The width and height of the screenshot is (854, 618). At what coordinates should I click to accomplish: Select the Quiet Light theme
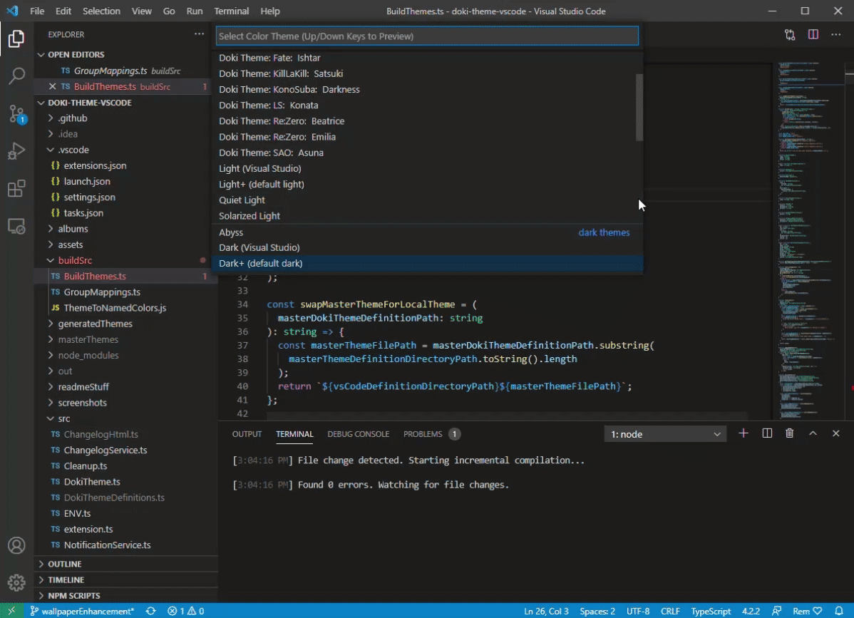coord(427,200)
